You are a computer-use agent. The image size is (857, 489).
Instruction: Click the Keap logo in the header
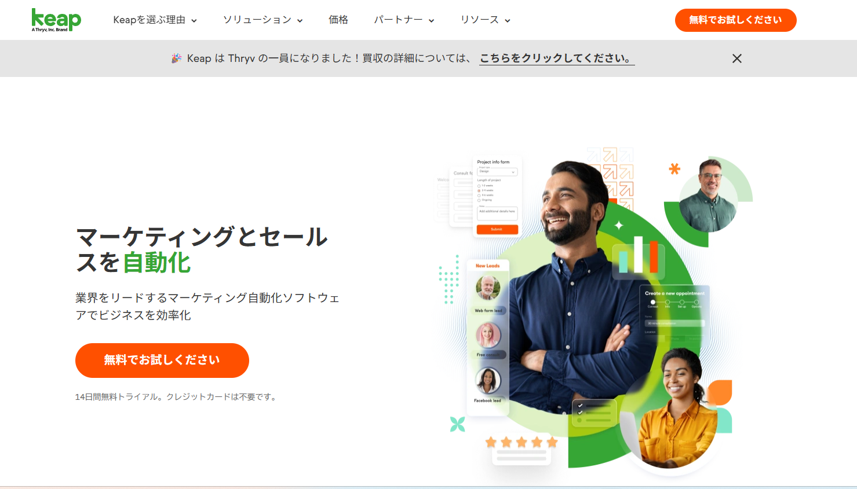[56, 20]
